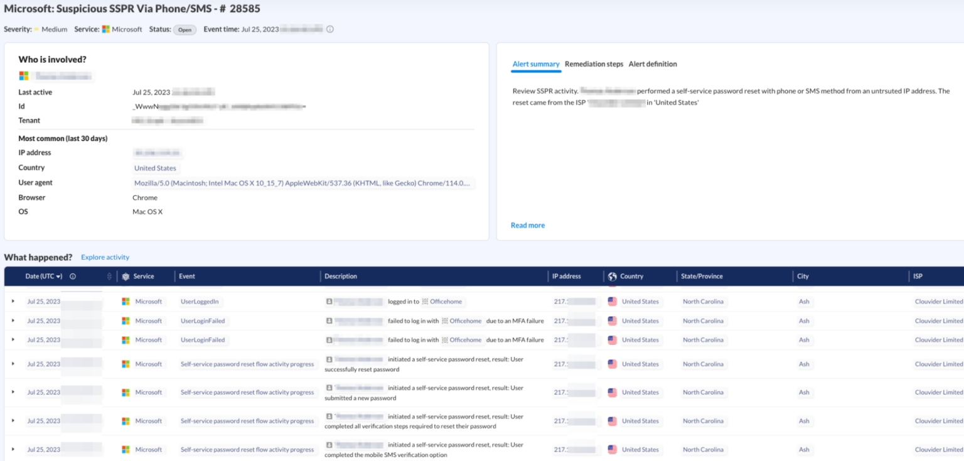Click the event tag in the 'submitted a new password' row

247,393
